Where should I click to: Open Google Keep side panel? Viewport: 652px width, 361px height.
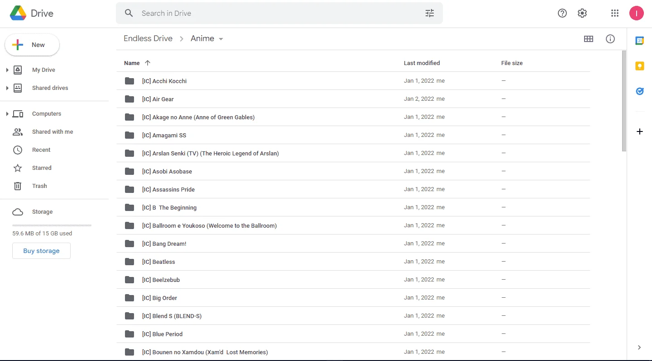(640, 66)
